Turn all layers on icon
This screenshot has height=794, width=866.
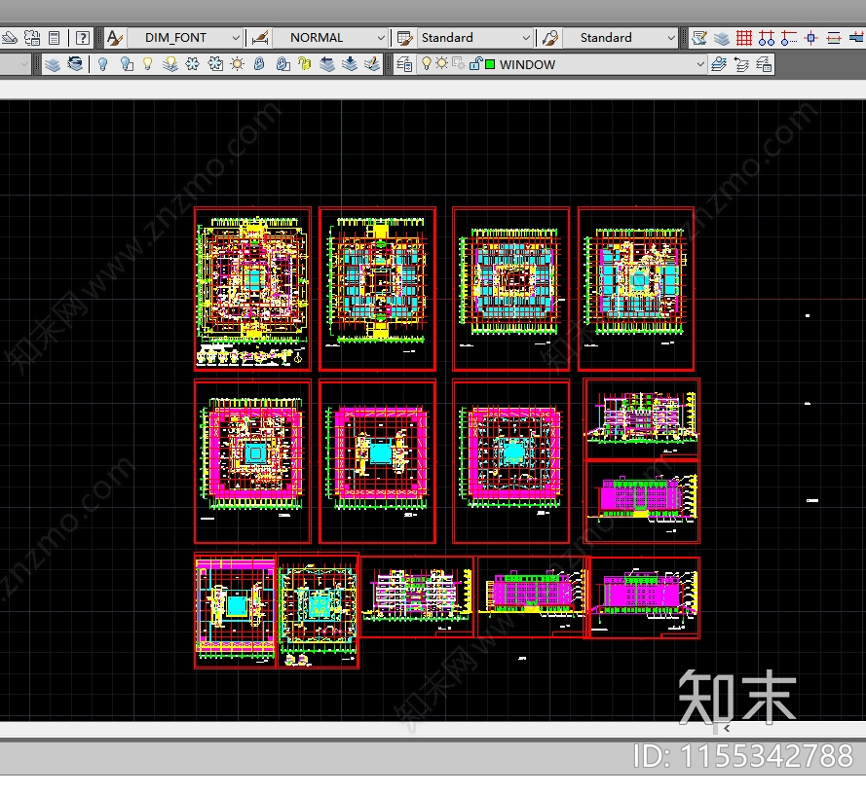click(170, 64)
